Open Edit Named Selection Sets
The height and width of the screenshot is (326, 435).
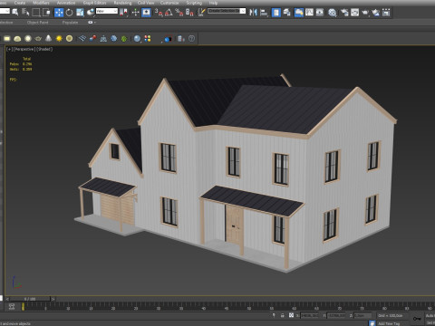click(x=201, y=13)
